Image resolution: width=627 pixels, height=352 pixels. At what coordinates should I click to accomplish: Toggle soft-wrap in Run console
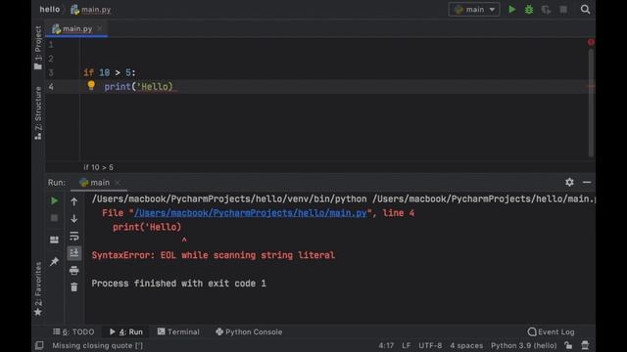74,236
